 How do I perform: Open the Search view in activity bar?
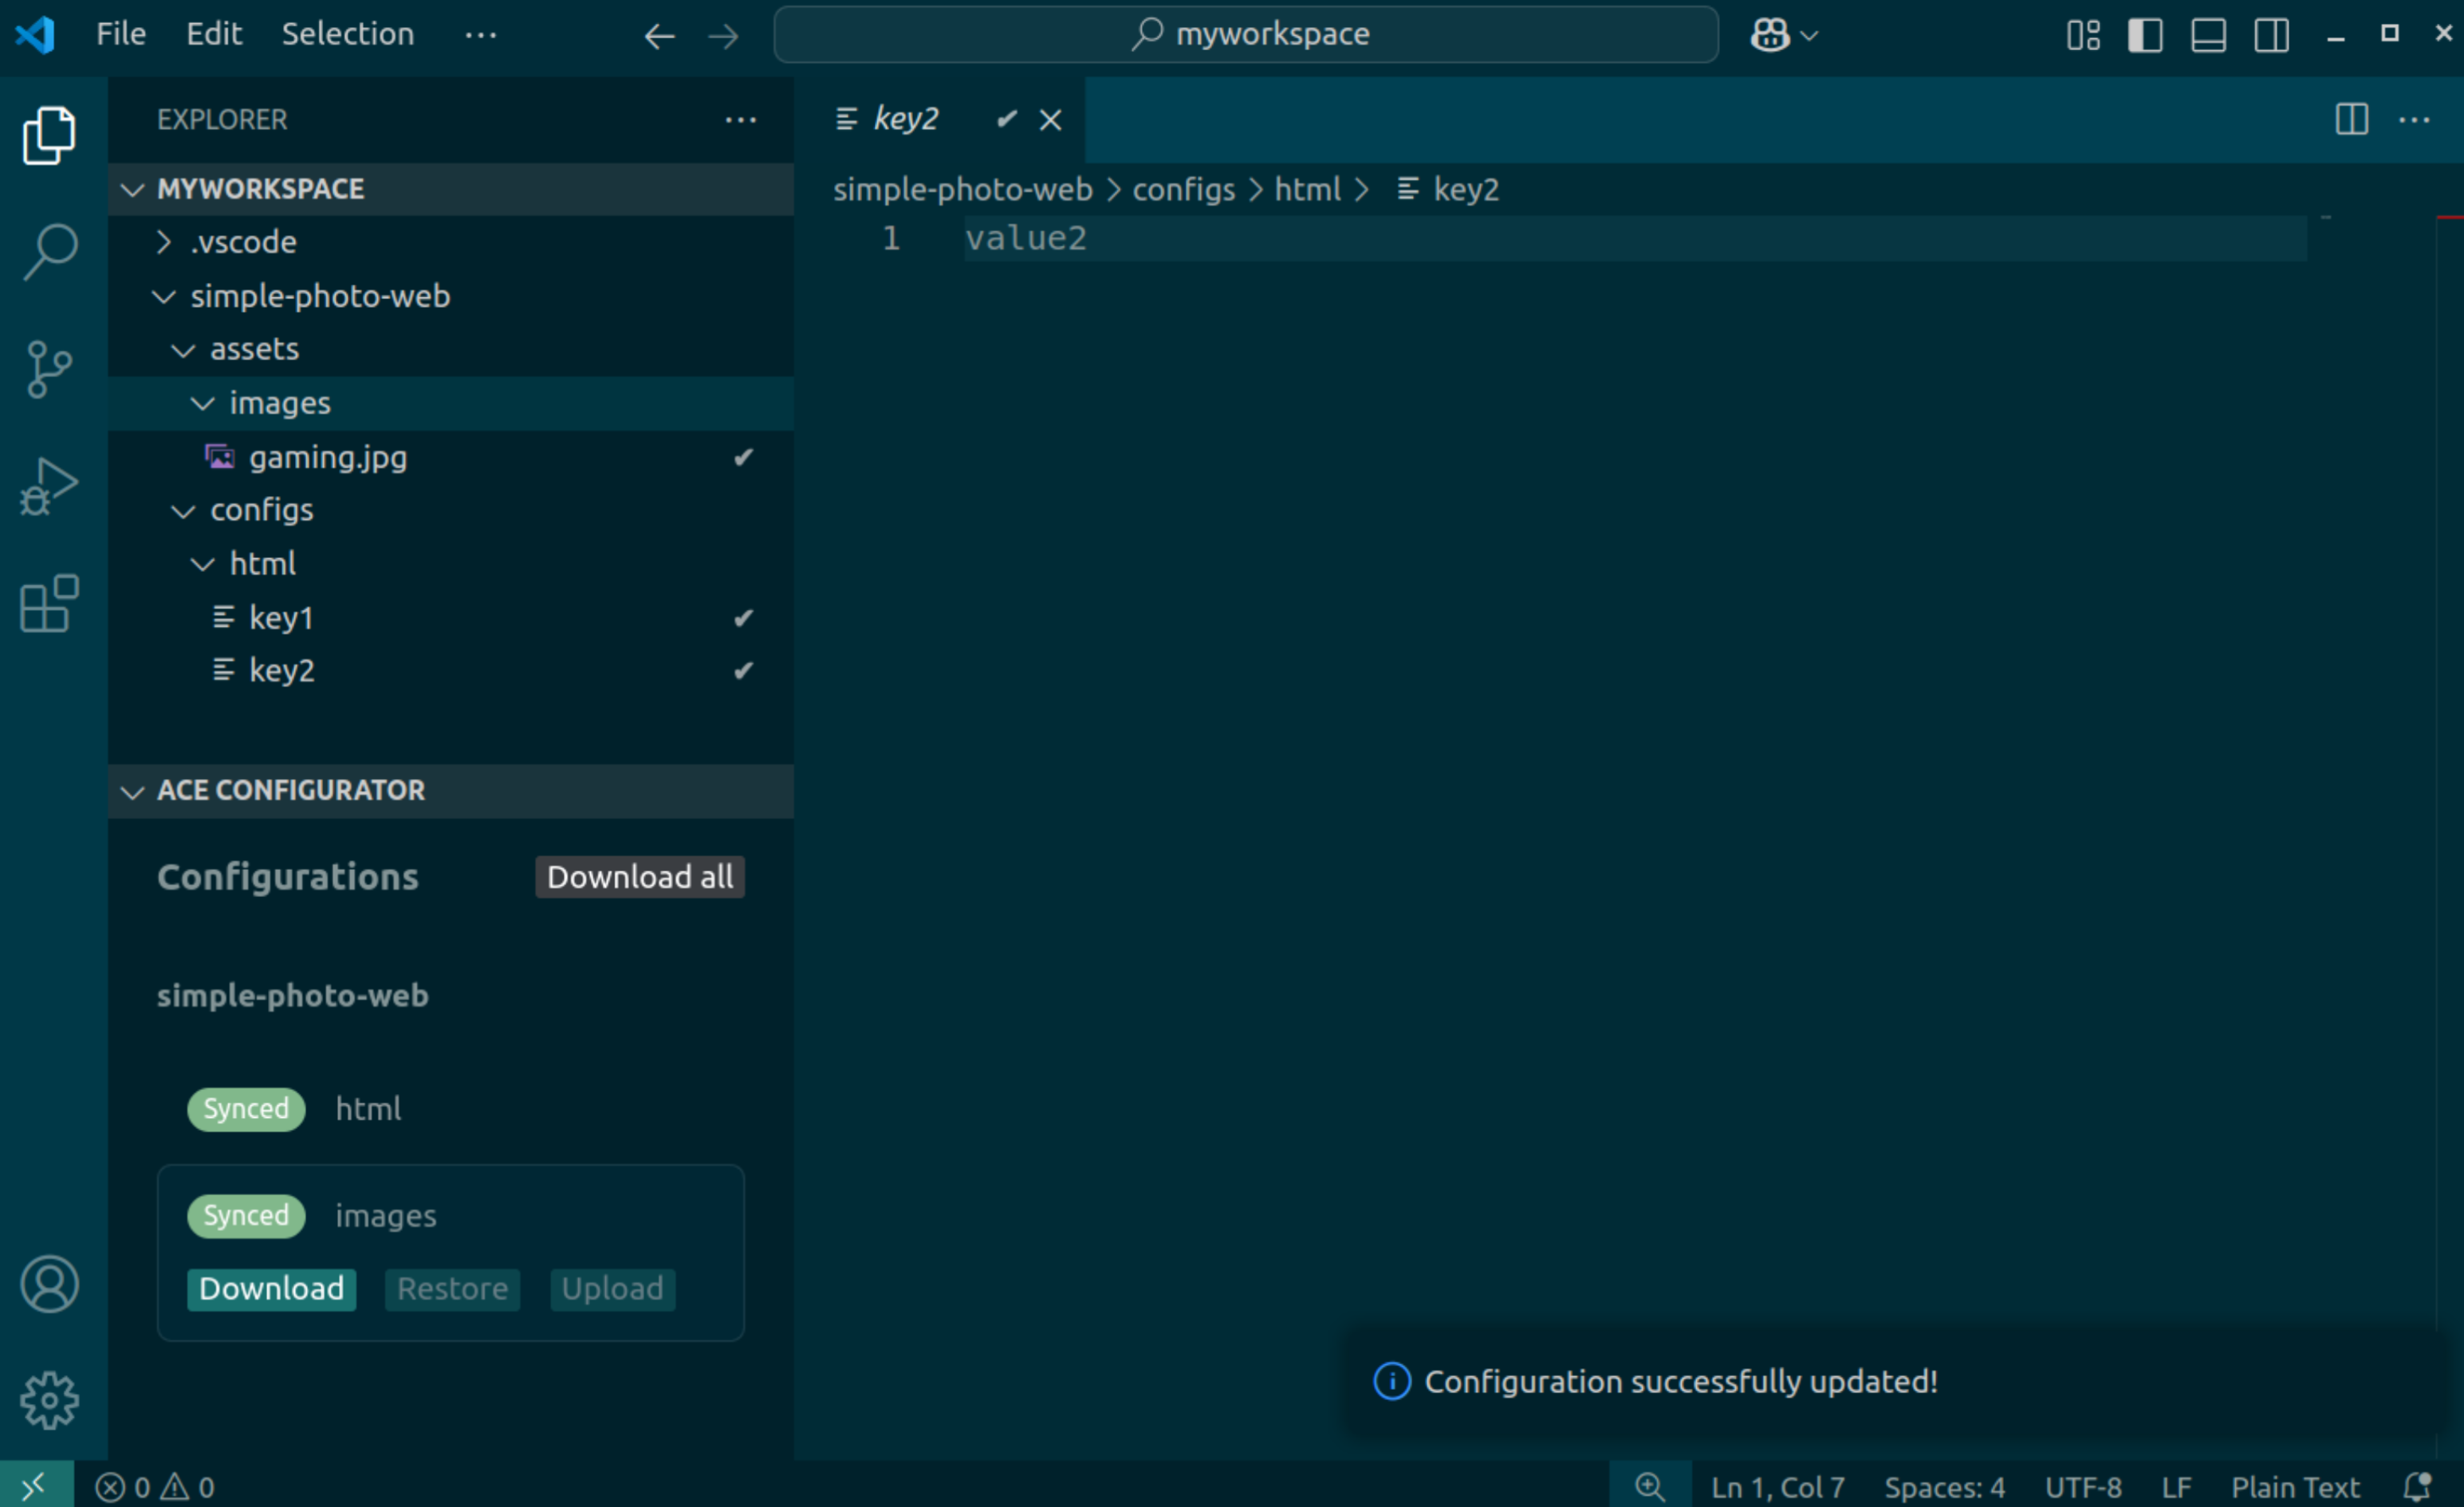click(x=49, y=251)
